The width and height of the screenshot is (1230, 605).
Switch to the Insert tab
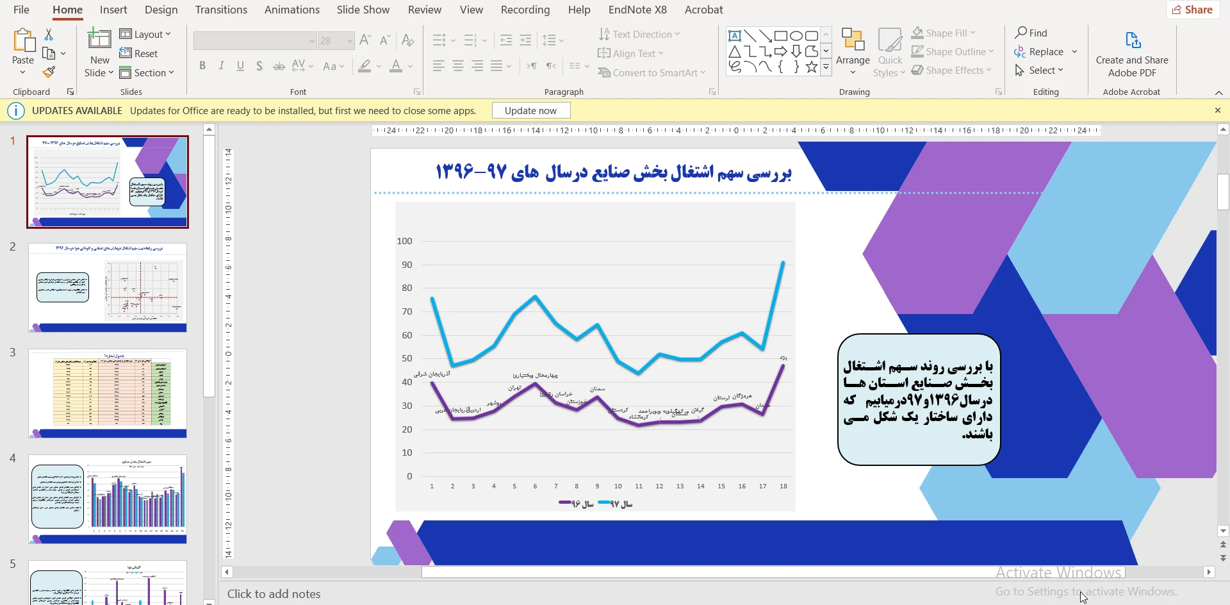[x=113, y=10]
